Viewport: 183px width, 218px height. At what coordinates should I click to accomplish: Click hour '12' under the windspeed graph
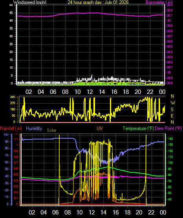[x=90, y=92]
